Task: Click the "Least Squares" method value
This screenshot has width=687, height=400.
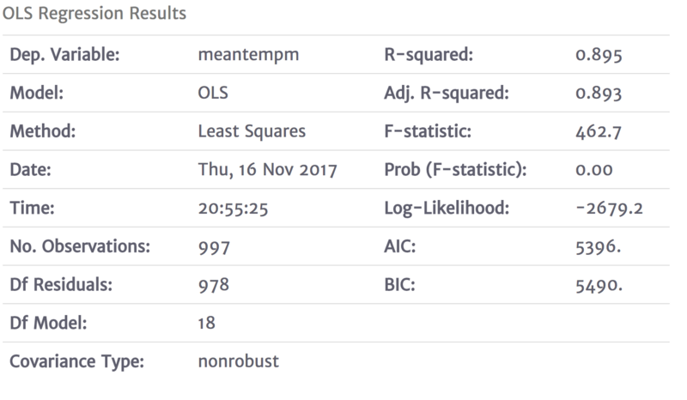Action: 251,132
